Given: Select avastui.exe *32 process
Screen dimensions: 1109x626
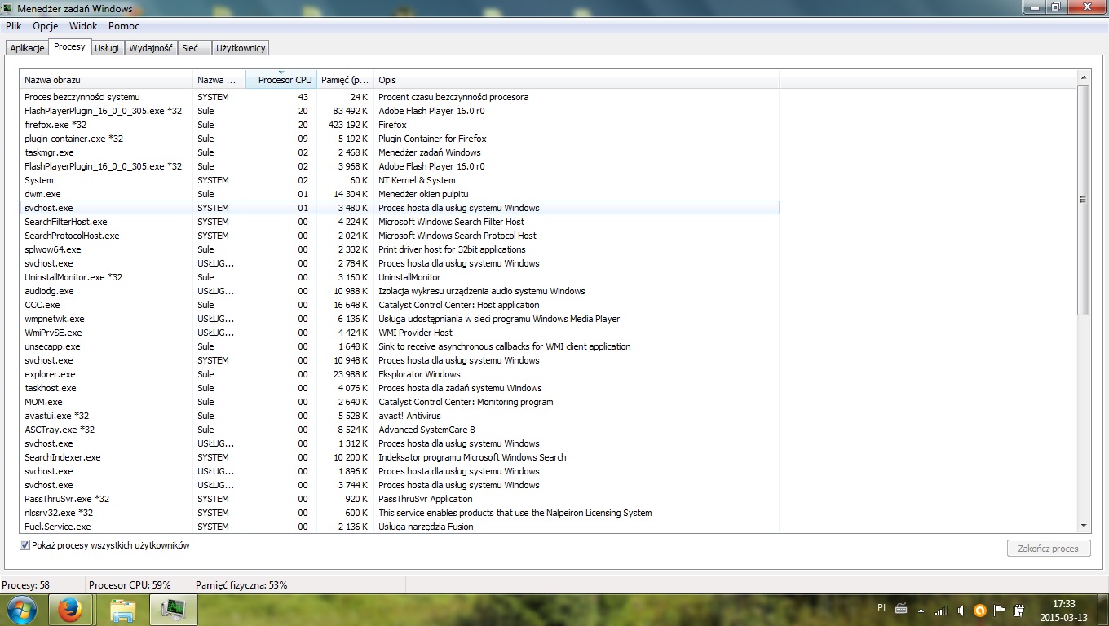Looking at the screenshot, I should click(400, 416).
